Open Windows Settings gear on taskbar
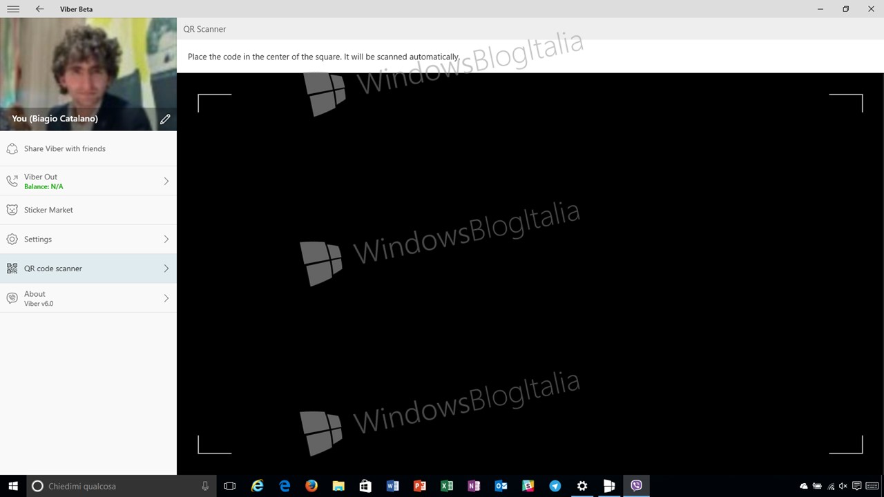The width and height of the screenshot is (884, 497). [x=582, y=486]
